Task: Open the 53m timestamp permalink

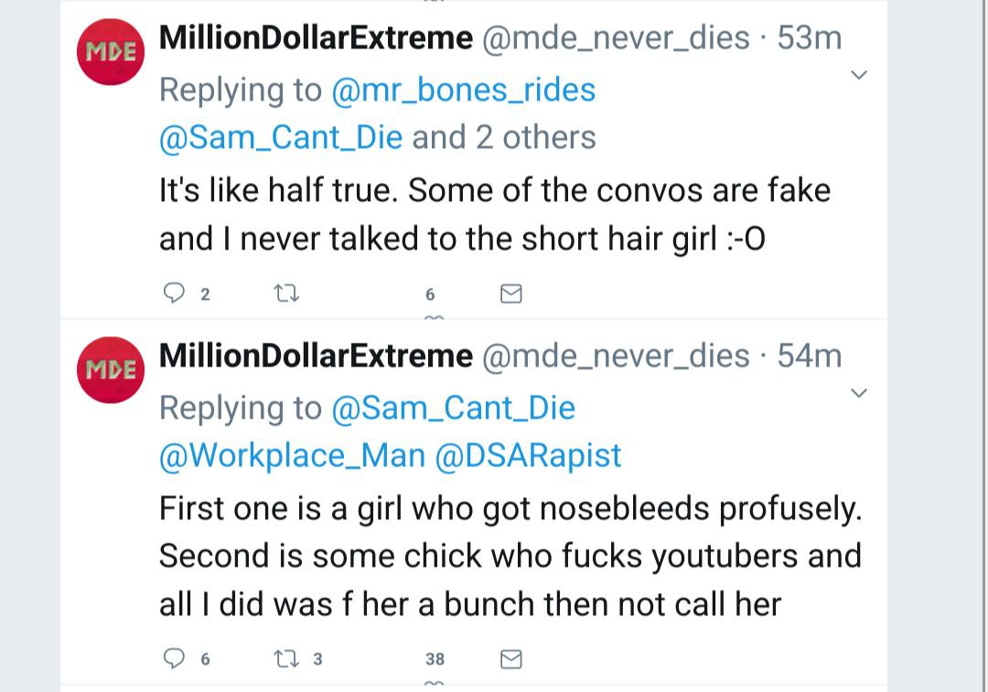Action: coord(810,38)
